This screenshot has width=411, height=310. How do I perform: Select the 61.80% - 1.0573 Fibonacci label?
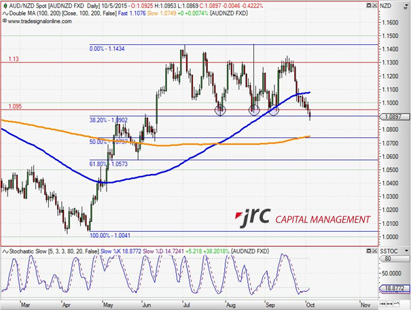click(109, 165)
